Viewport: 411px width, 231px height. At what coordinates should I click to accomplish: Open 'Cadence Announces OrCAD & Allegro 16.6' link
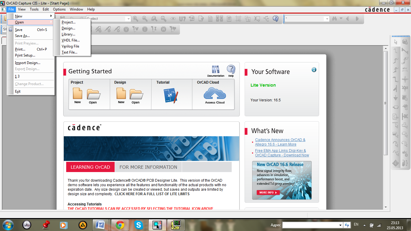click(x=280, y=142)
